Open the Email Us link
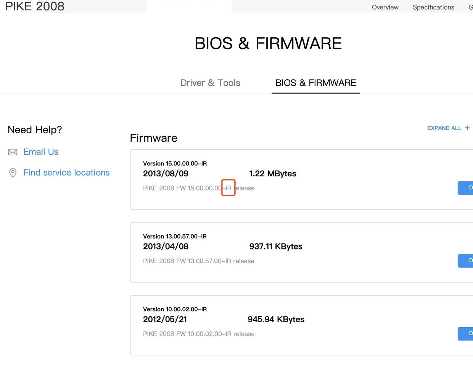473x368 pixels. click(x=40, y=152)
